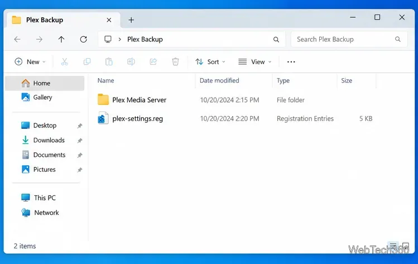Click the plex-settings.reg file icon

pos(103,118)
